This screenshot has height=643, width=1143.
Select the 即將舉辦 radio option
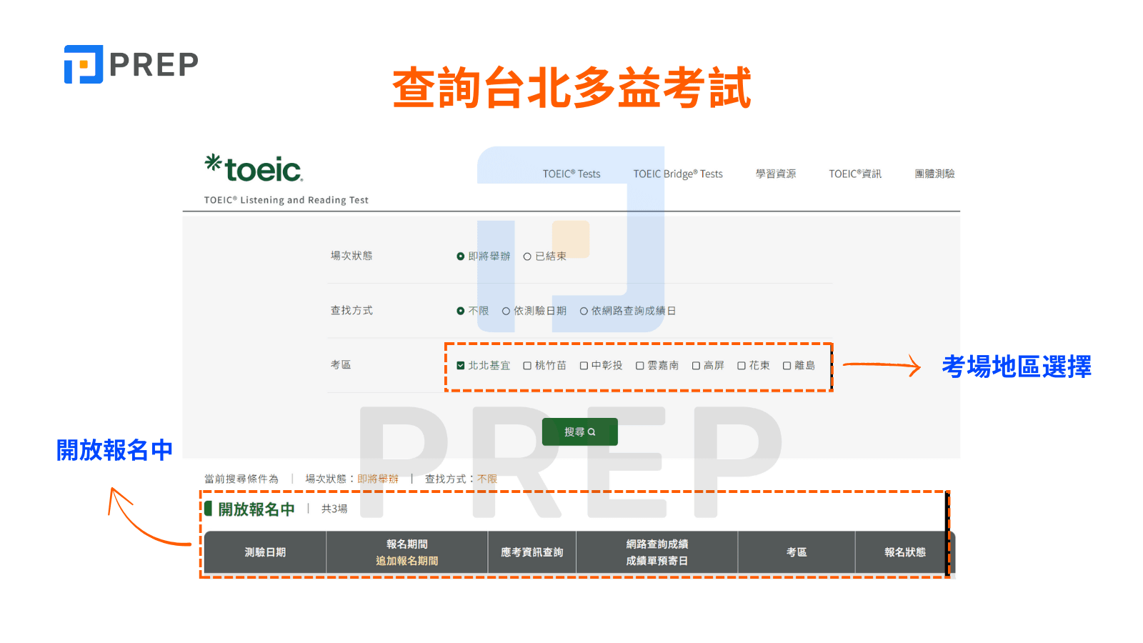click(x=461, y=256)
